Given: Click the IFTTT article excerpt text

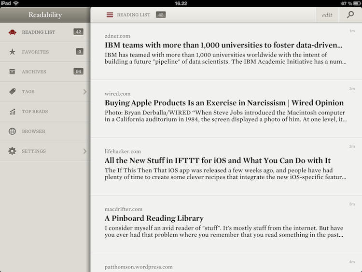Looking at the screenshot, I should (x=225, y=174).
